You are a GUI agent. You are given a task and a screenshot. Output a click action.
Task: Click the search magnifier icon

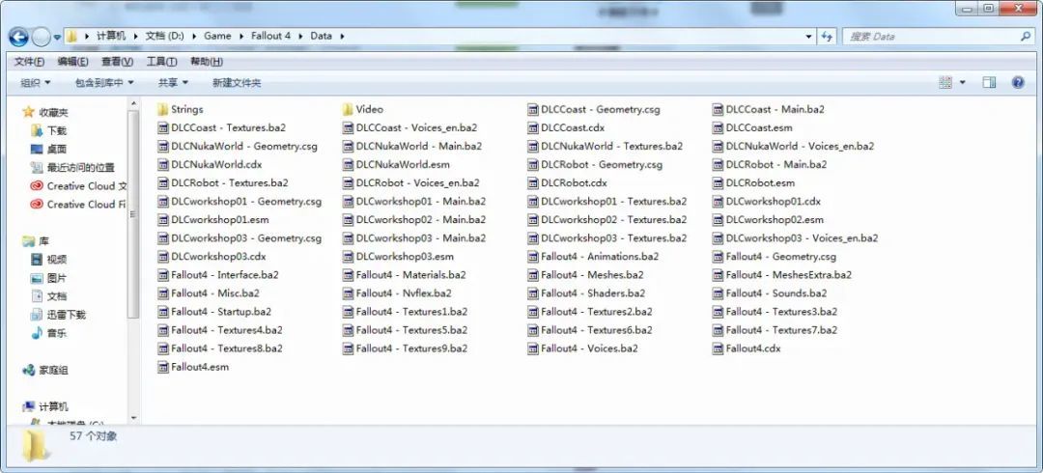coord(1026,37)
